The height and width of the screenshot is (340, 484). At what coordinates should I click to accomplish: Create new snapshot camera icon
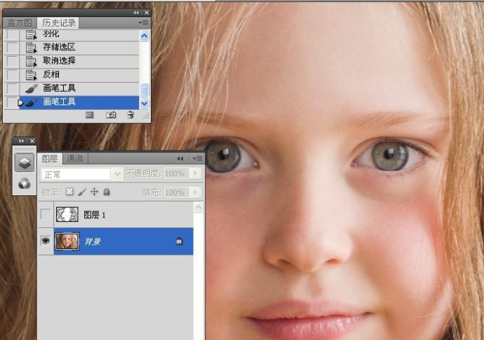111,115
